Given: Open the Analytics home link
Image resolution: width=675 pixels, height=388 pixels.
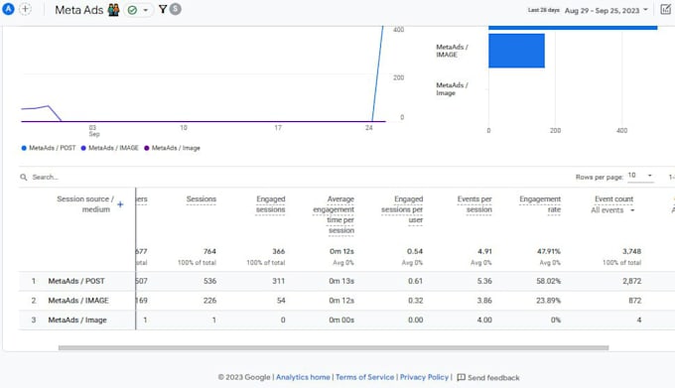Looking at the screenshot, I should (303, 377).
